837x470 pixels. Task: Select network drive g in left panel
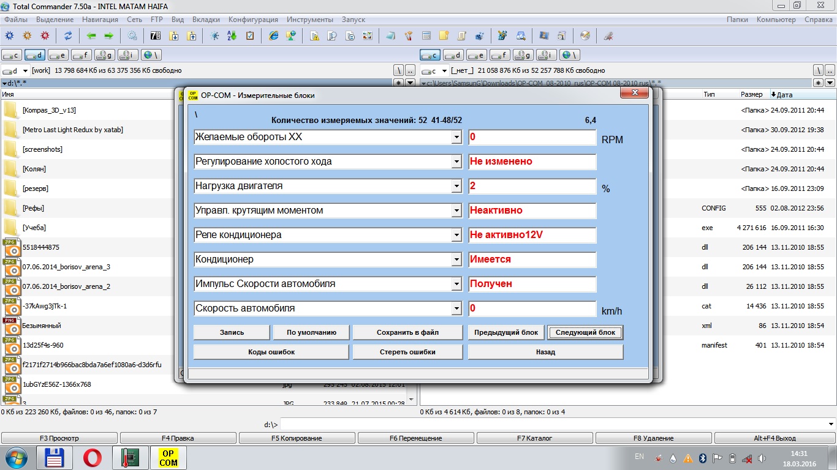pos(105,55)
